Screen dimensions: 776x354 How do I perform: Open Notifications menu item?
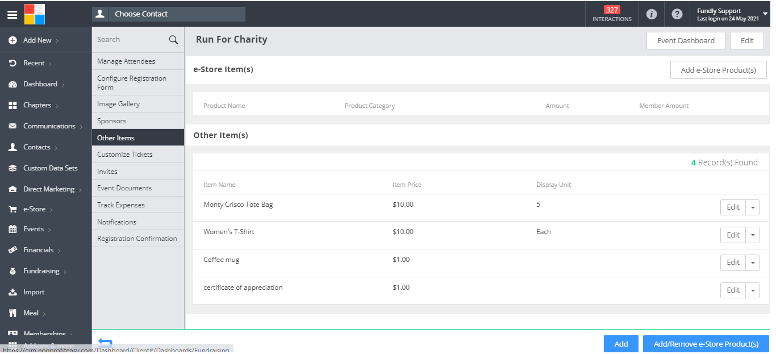click(138, 222)
